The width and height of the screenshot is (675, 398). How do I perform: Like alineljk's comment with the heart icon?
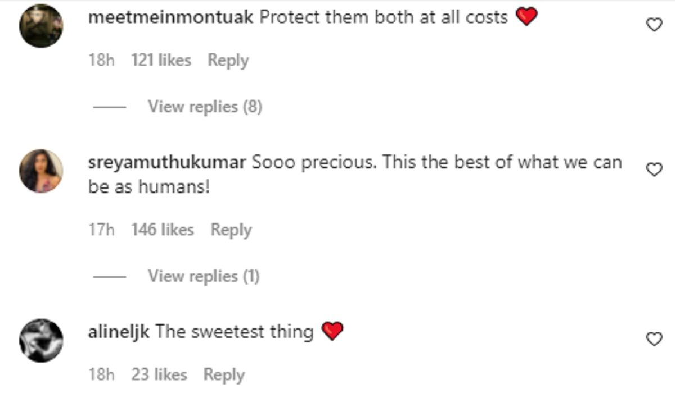tap(654, 339)
